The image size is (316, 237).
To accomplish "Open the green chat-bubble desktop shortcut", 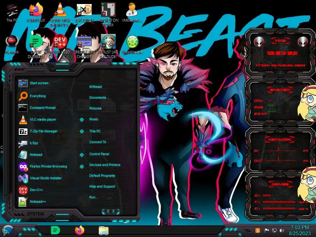I will (x=36, y=47).
